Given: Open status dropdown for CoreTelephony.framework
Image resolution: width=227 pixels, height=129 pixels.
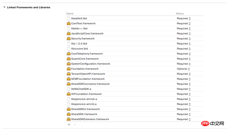Looking at the screenshot, I should tap(184, 54).
